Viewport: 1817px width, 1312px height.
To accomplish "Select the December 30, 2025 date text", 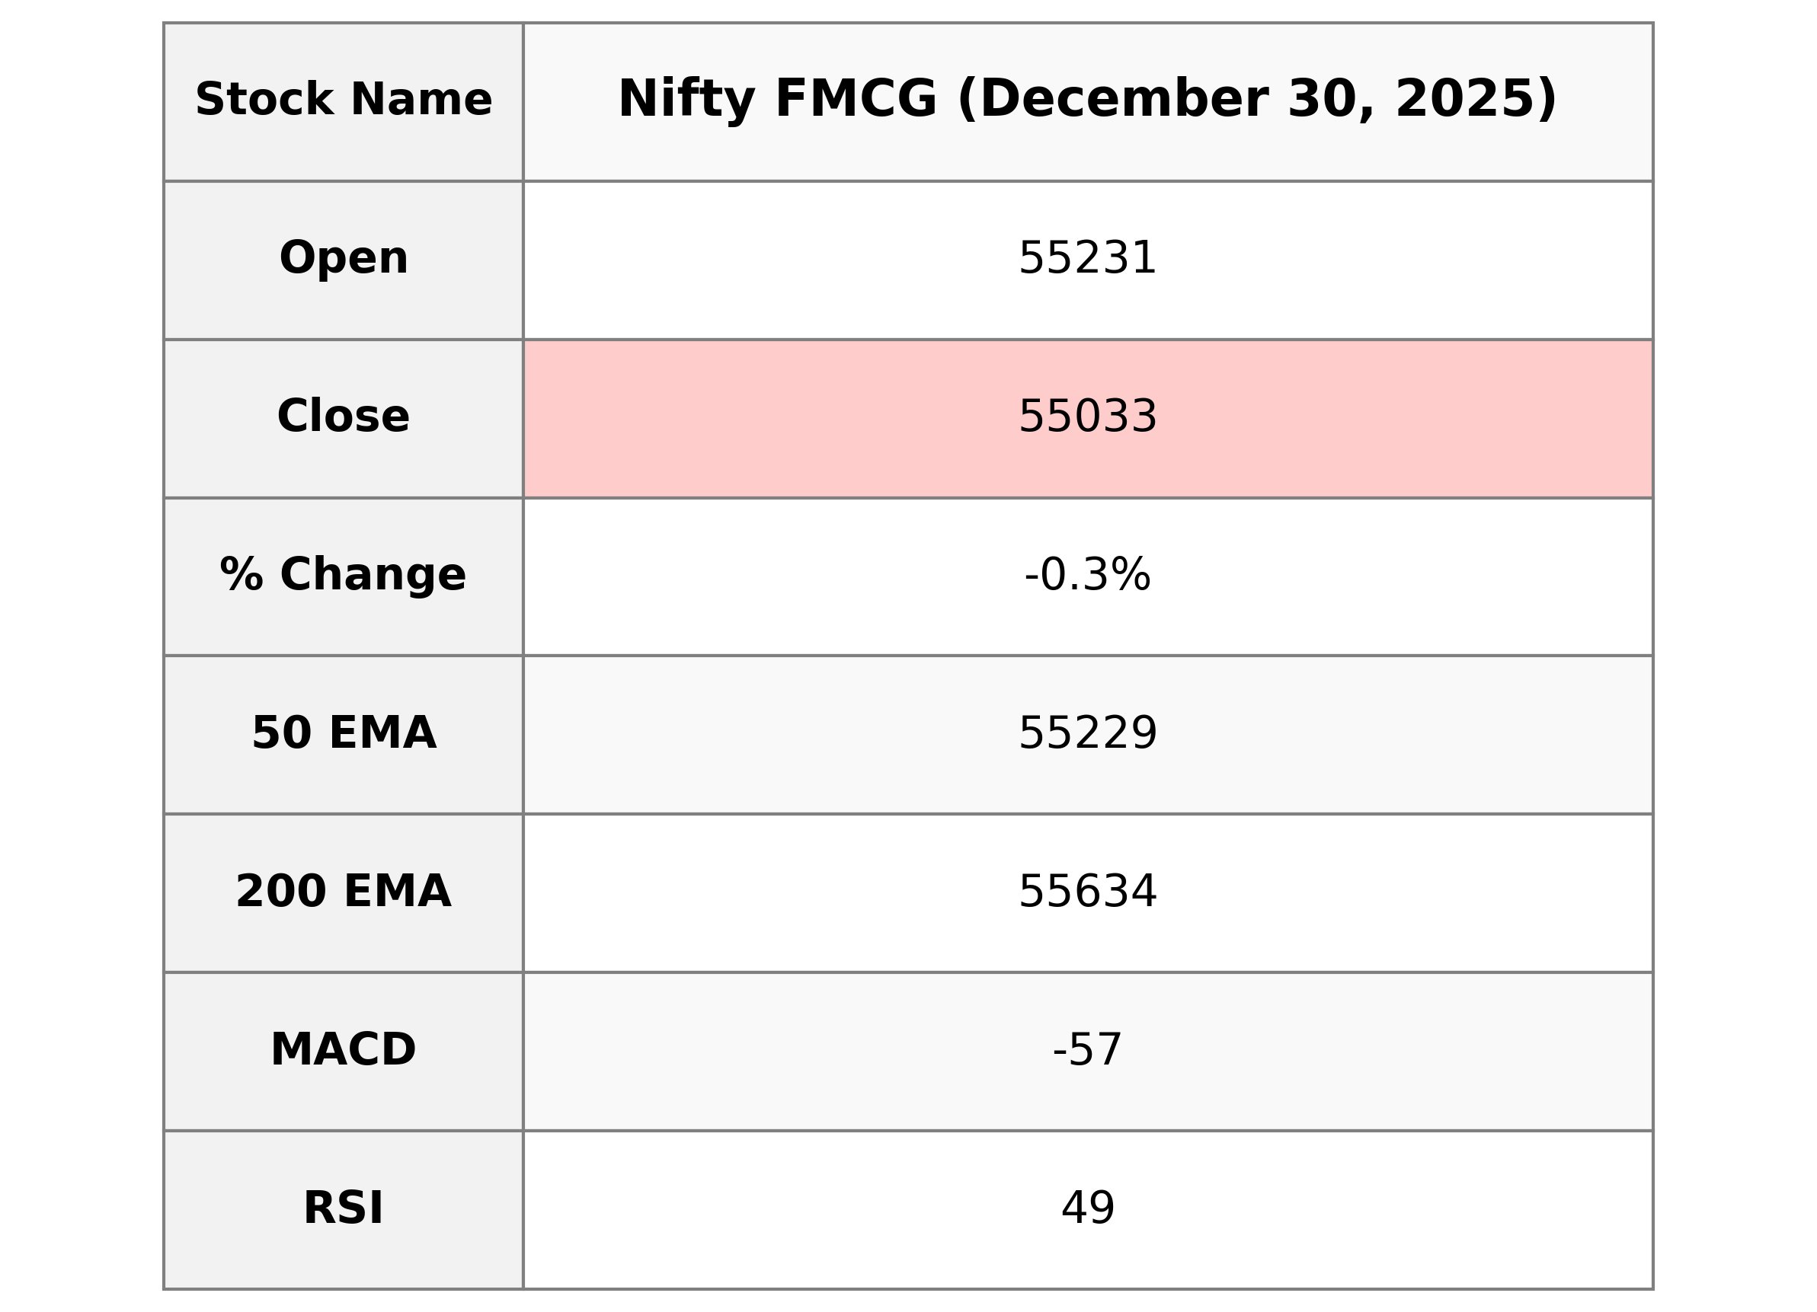I will click(x=1257, y=100).
